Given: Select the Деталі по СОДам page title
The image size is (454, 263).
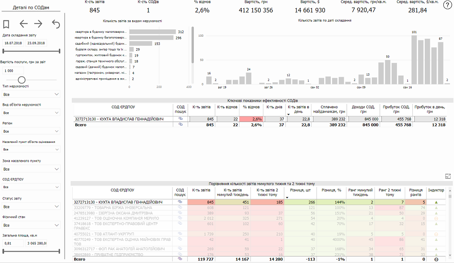Looking at the screenshot, I should pyautogui.click(x=31, y=8).
